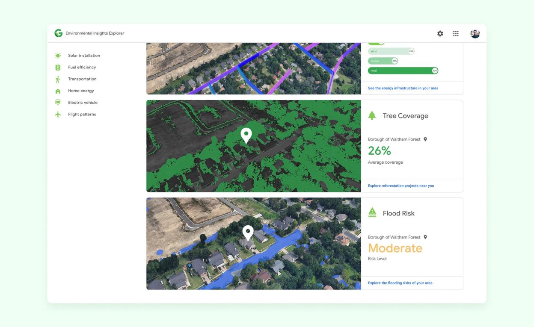Screen dimensions: 534x327
Task: Open the apps grid launcher
Action: click(x=456, y=33)
